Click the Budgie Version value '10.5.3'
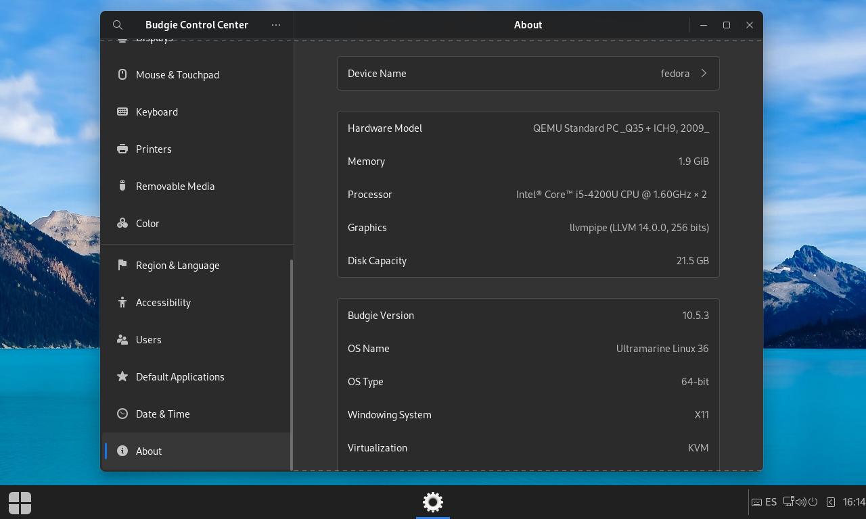 click(x=696, y=315)
